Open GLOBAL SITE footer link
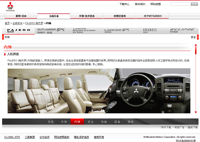 click(x=12, y=137)
